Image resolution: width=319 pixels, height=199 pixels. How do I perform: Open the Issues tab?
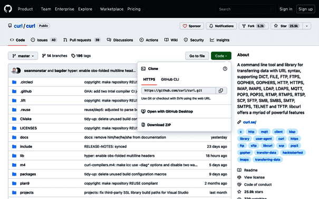click(44, 40)
